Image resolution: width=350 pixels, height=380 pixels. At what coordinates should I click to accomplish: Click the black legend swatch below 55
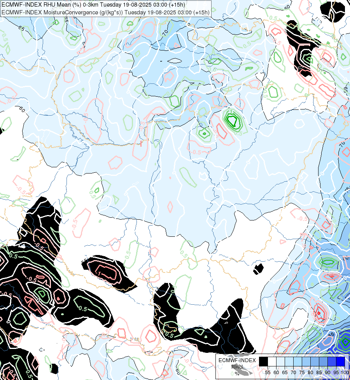[263, 361]
